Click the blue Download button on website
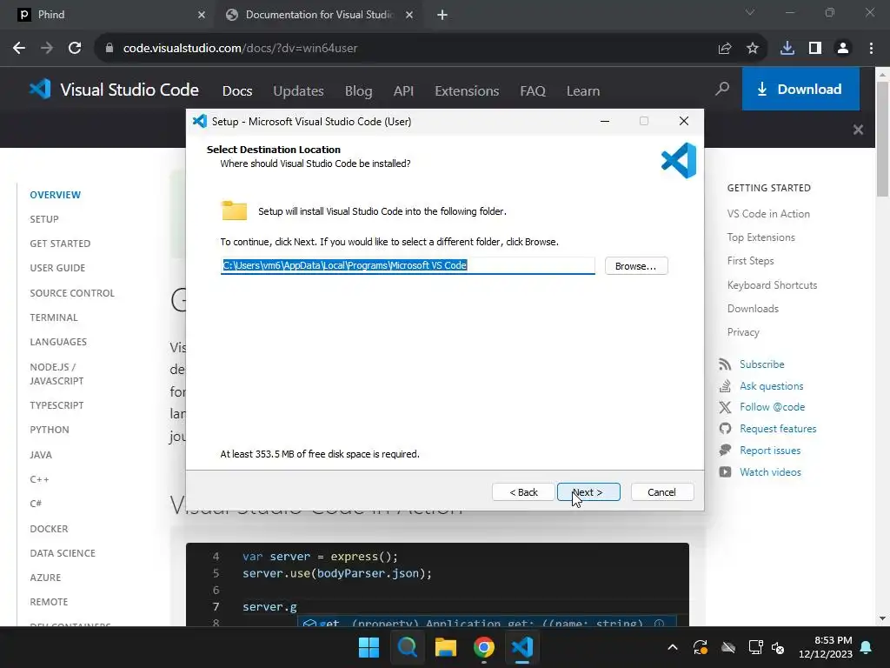 [x=800, y=90]
